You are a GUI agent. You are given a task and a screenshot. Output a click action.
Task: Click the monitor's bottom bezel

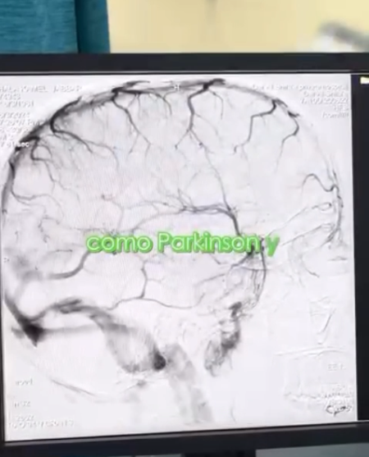coord(184,446)
